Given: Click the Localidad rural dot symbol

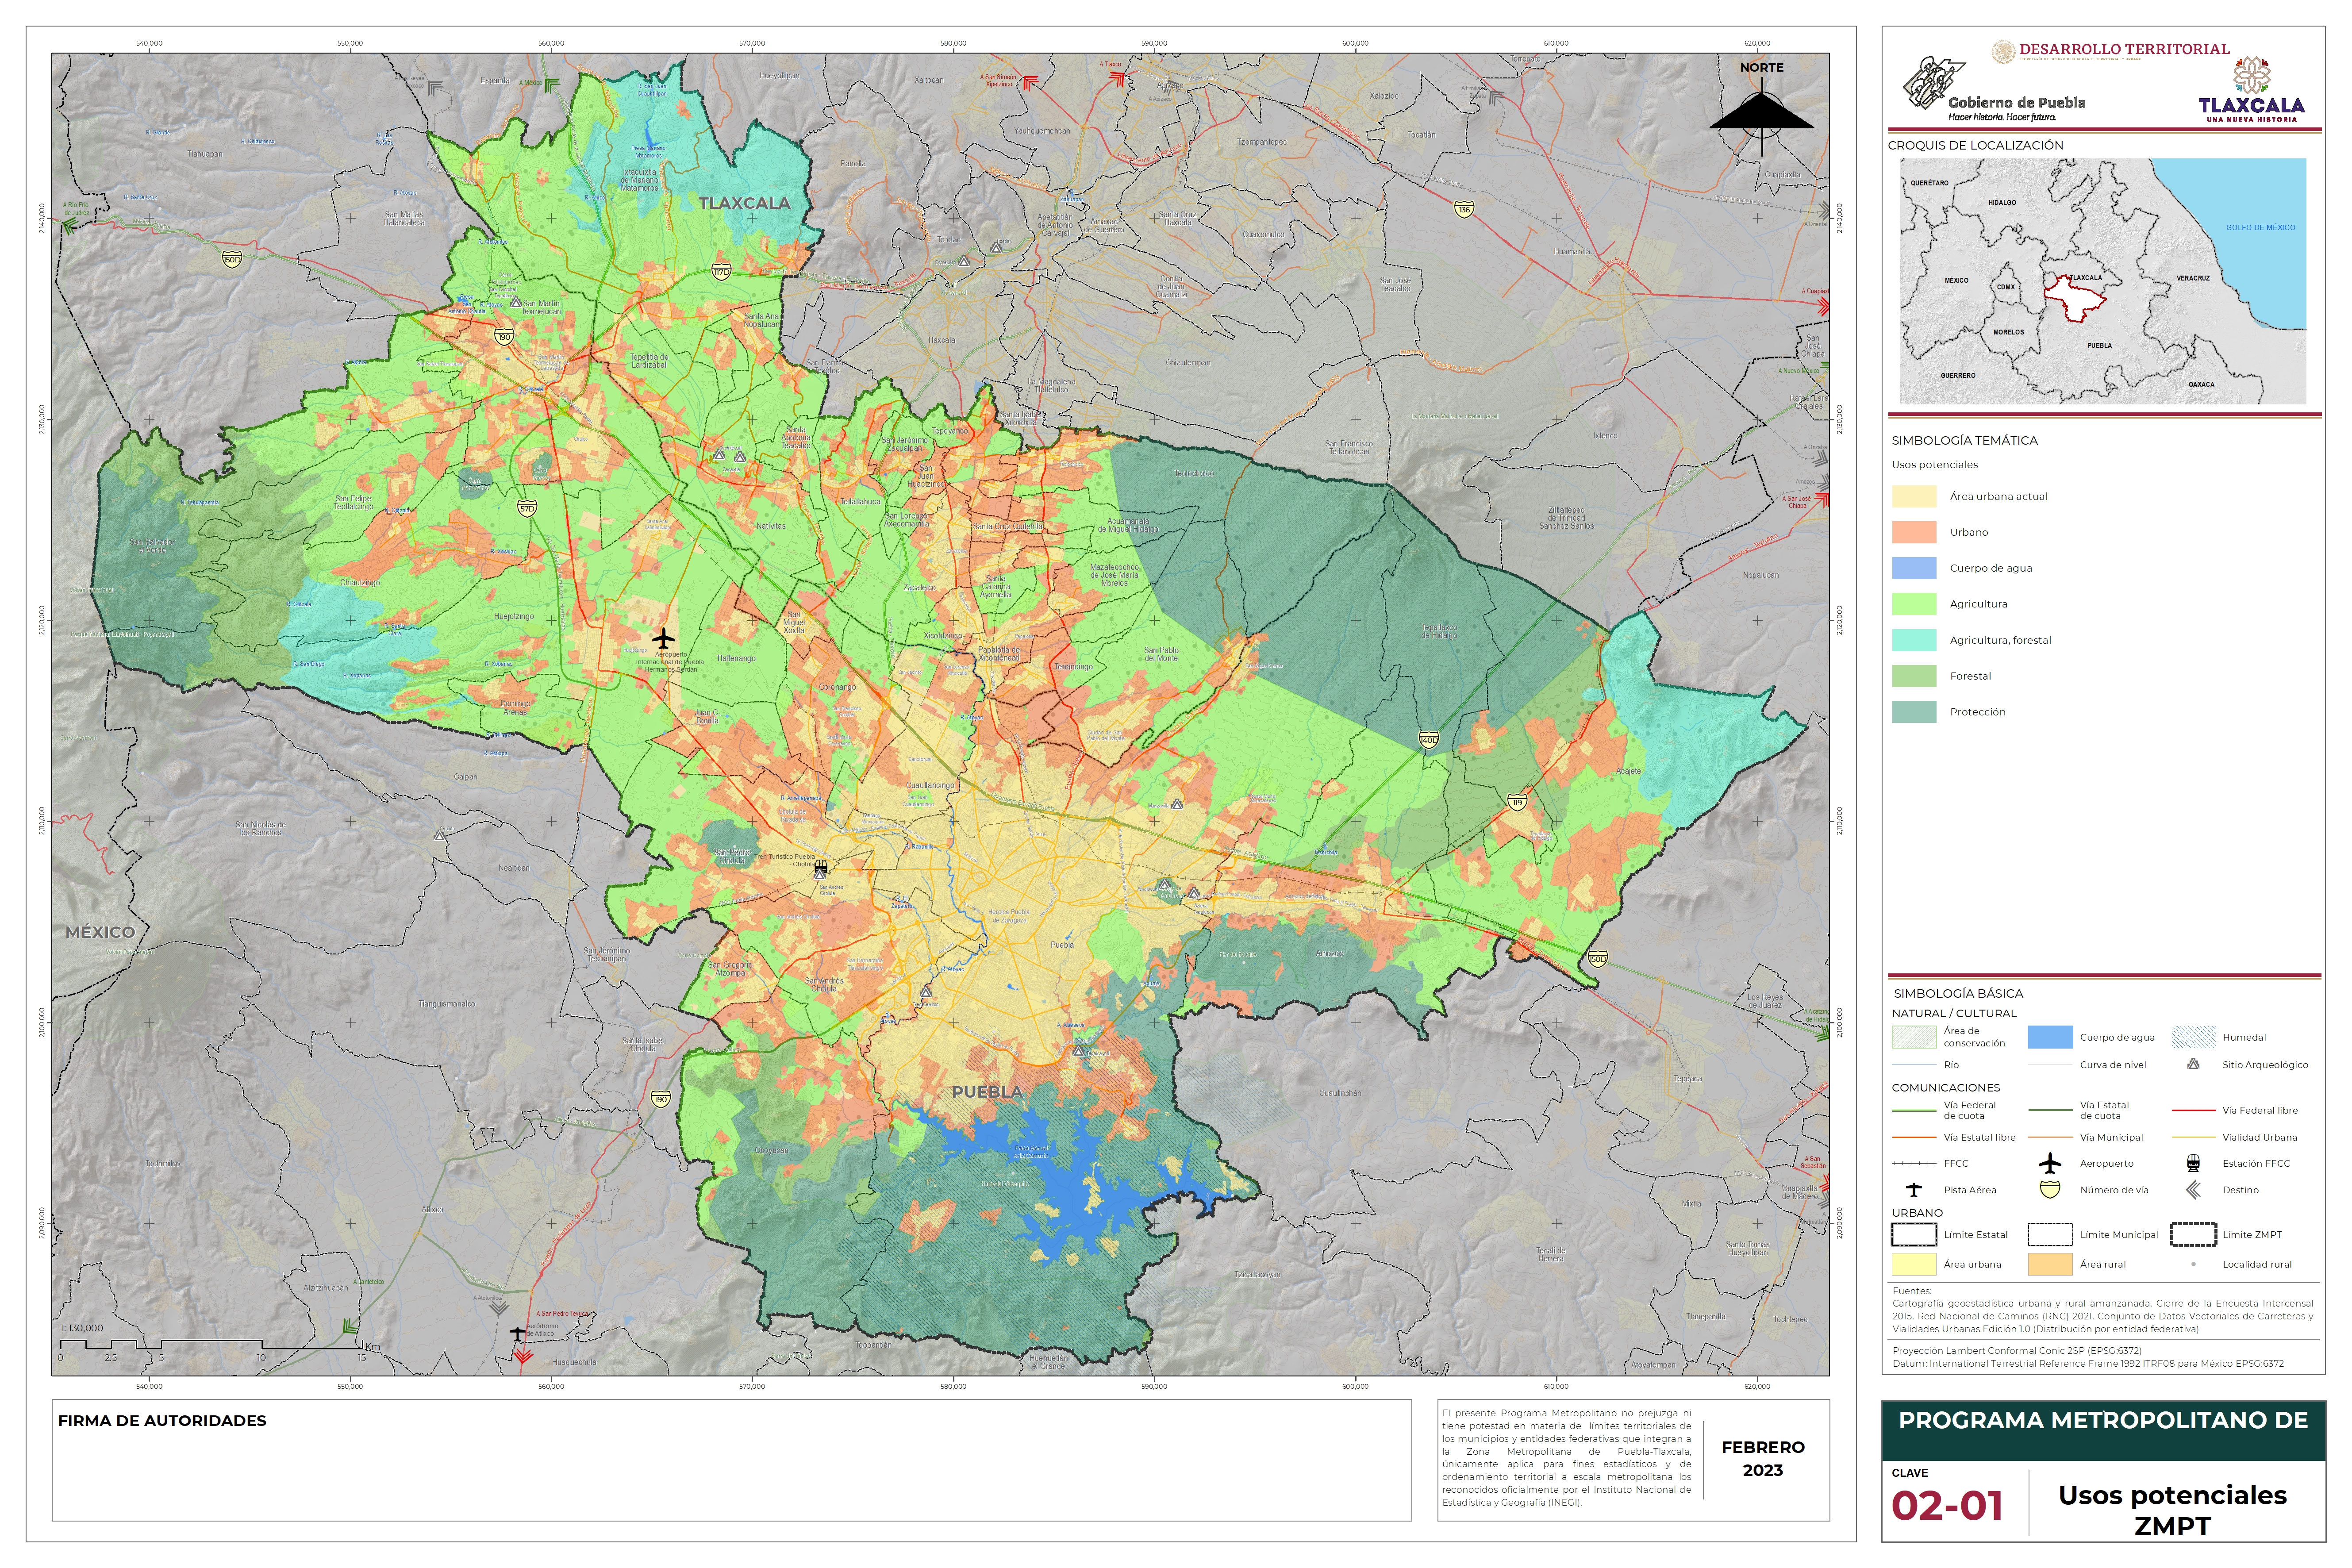Looking at the screenshot, I should (2194, 1264).
